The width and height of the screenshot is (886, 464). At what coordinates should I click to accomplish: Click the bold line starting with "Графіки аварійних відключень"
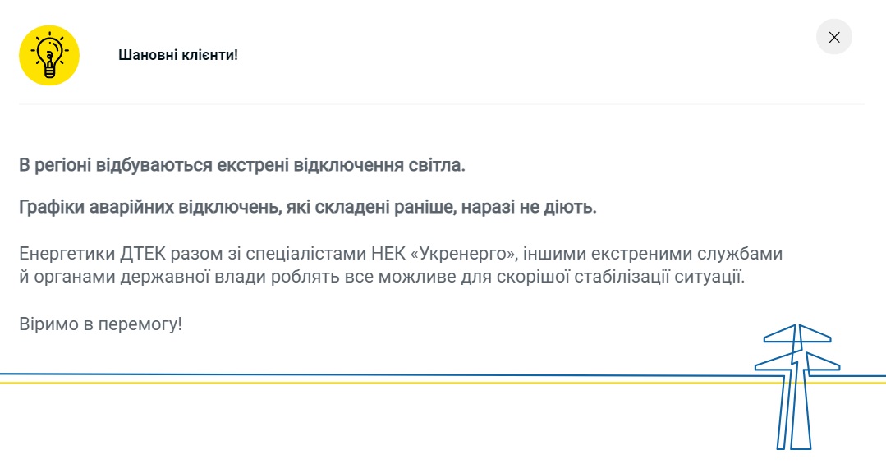coord(307,207)
